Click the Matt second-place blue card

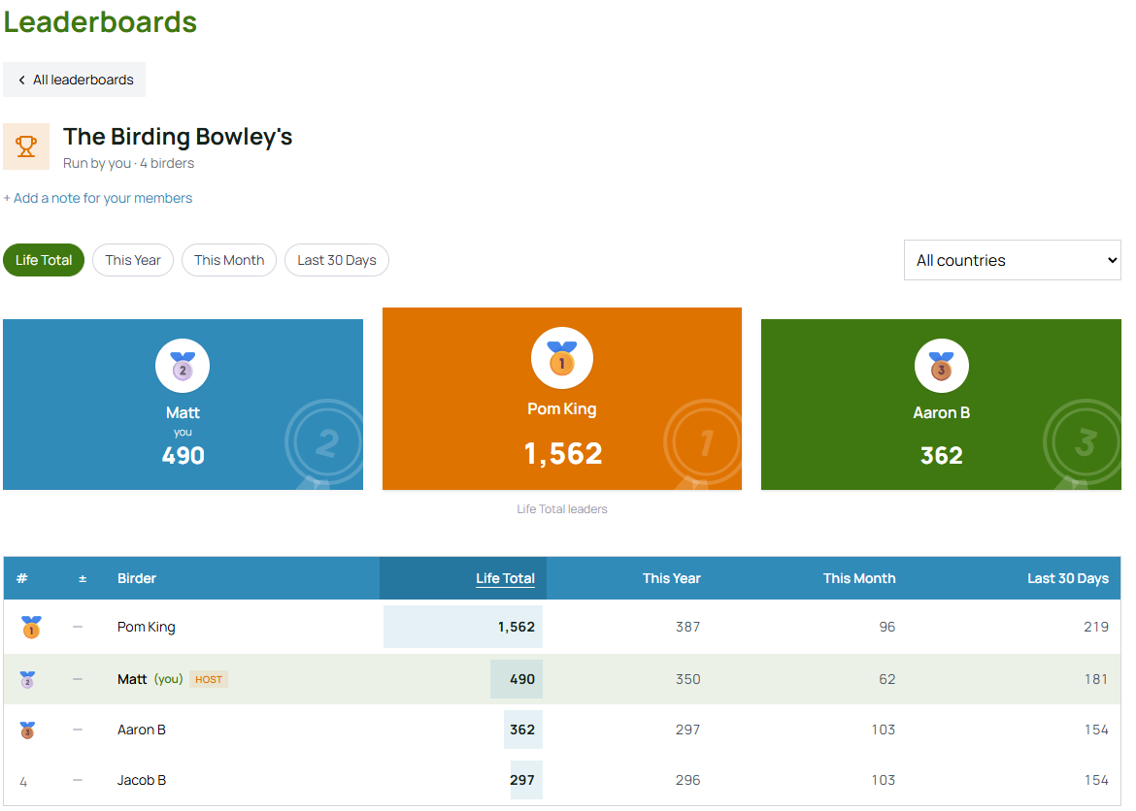tap(183, 405)
